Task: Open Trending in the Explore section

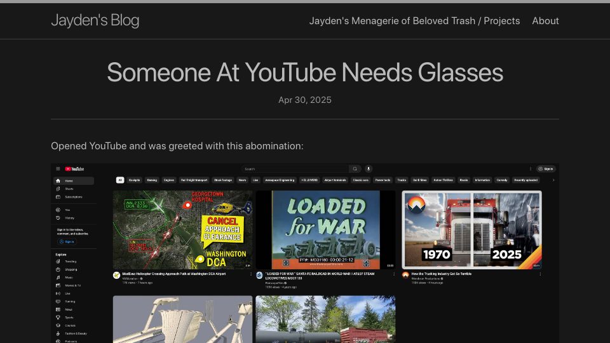Action: tap(74, 262)
